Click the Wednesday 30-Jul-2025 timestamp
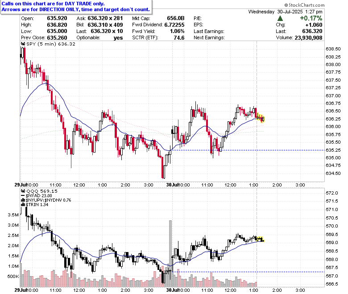 (x=285, y=12)
